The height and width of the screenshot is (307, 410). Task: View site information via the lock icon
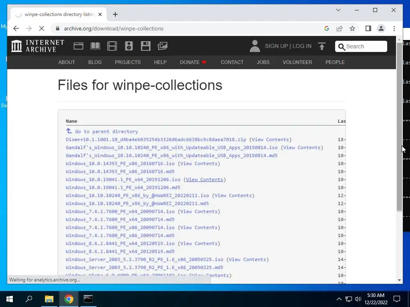(x=58, y=28)
